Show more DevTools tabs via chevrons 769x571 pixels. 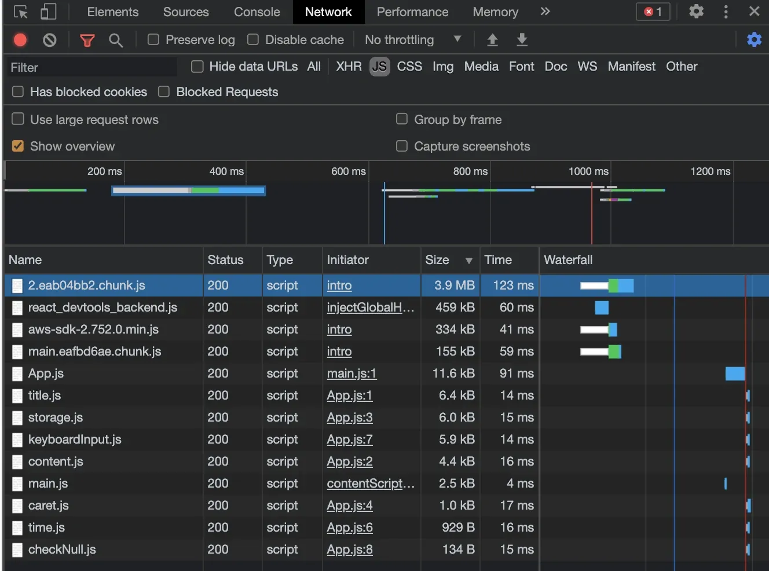(545, 12)
